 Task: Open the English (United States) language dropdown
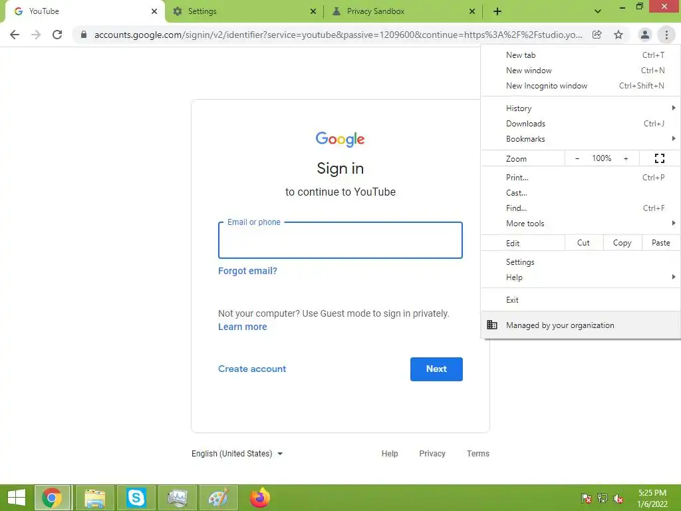point(237,454)
